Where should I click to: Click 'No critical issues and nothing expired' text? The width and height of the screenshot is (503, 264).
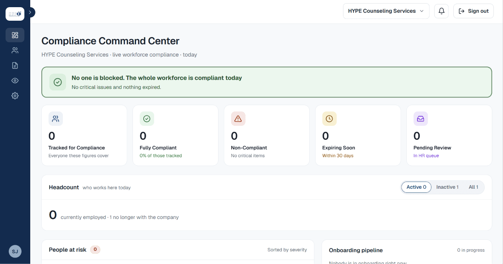click(x=116, y=87)
